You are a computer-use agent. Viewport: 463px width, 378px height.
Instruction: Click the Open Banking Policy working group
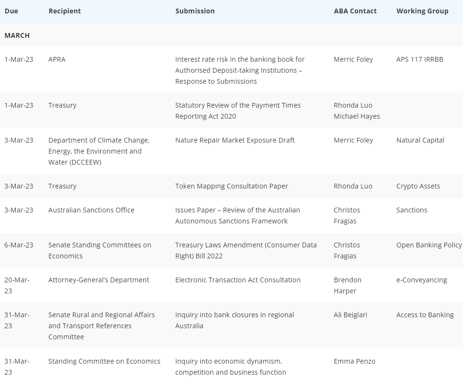pos(429,245)
